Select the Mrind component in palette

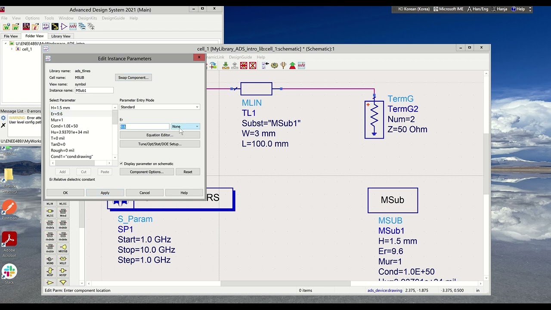[x=63, y=212]
